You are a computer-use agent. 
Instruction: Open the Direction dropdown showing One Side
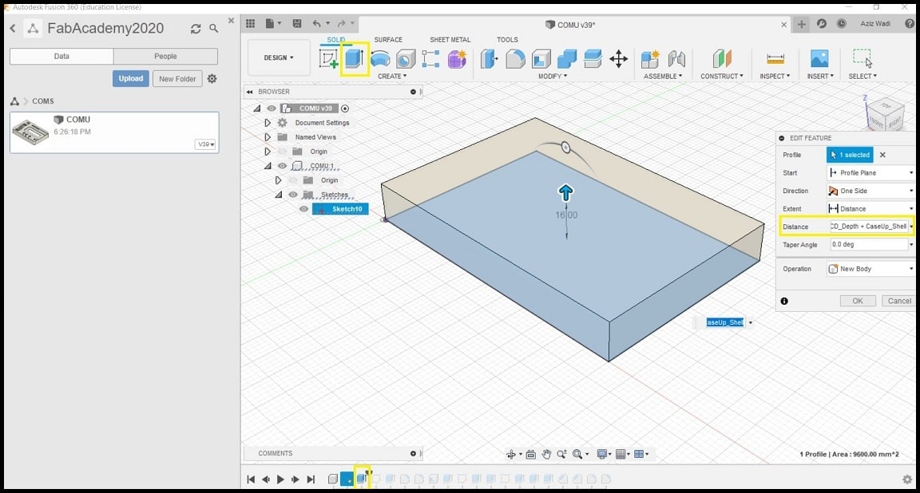pyautogui.click(x=870, y=191)
